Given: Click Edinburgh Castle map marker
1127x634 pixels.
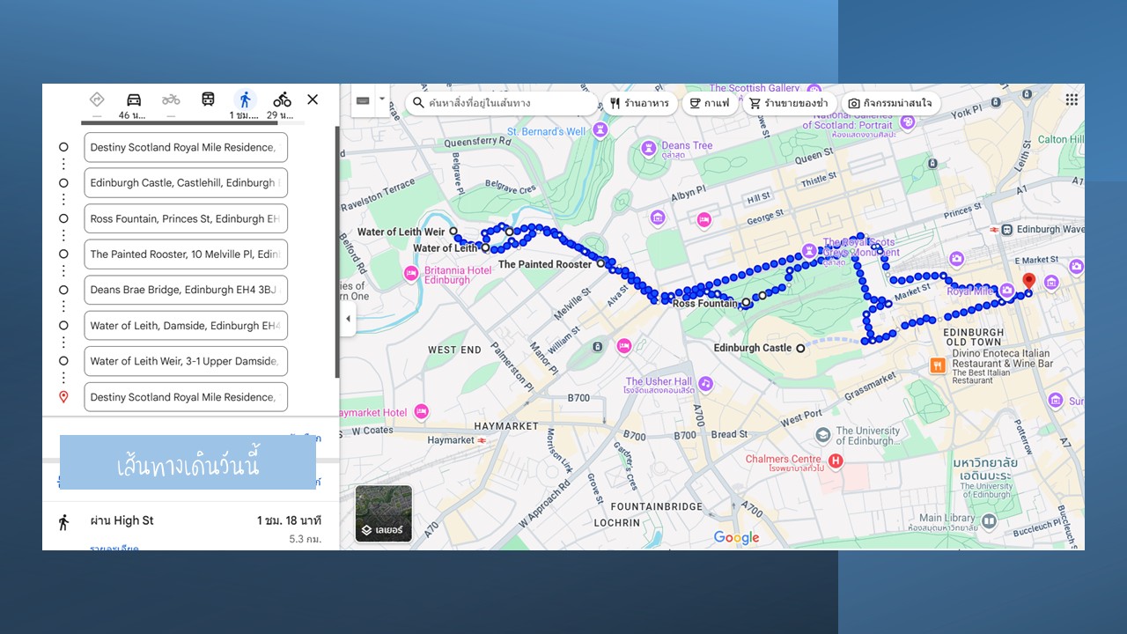Looking at the screenshot, I should (x=800, y=349).
